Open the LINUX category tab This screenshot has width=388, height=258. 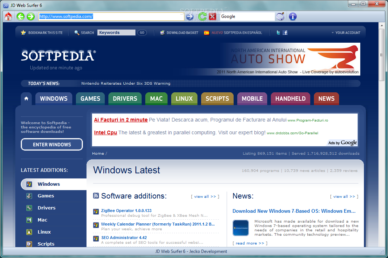point(184,99)
